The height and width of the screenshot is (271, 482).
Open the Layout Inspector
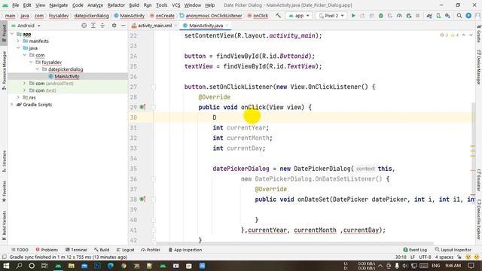(x=453, y=250)
